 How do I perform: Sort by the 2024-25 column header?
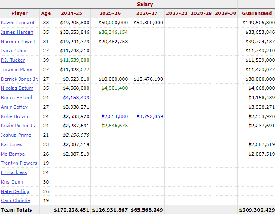tap(71, 13)
